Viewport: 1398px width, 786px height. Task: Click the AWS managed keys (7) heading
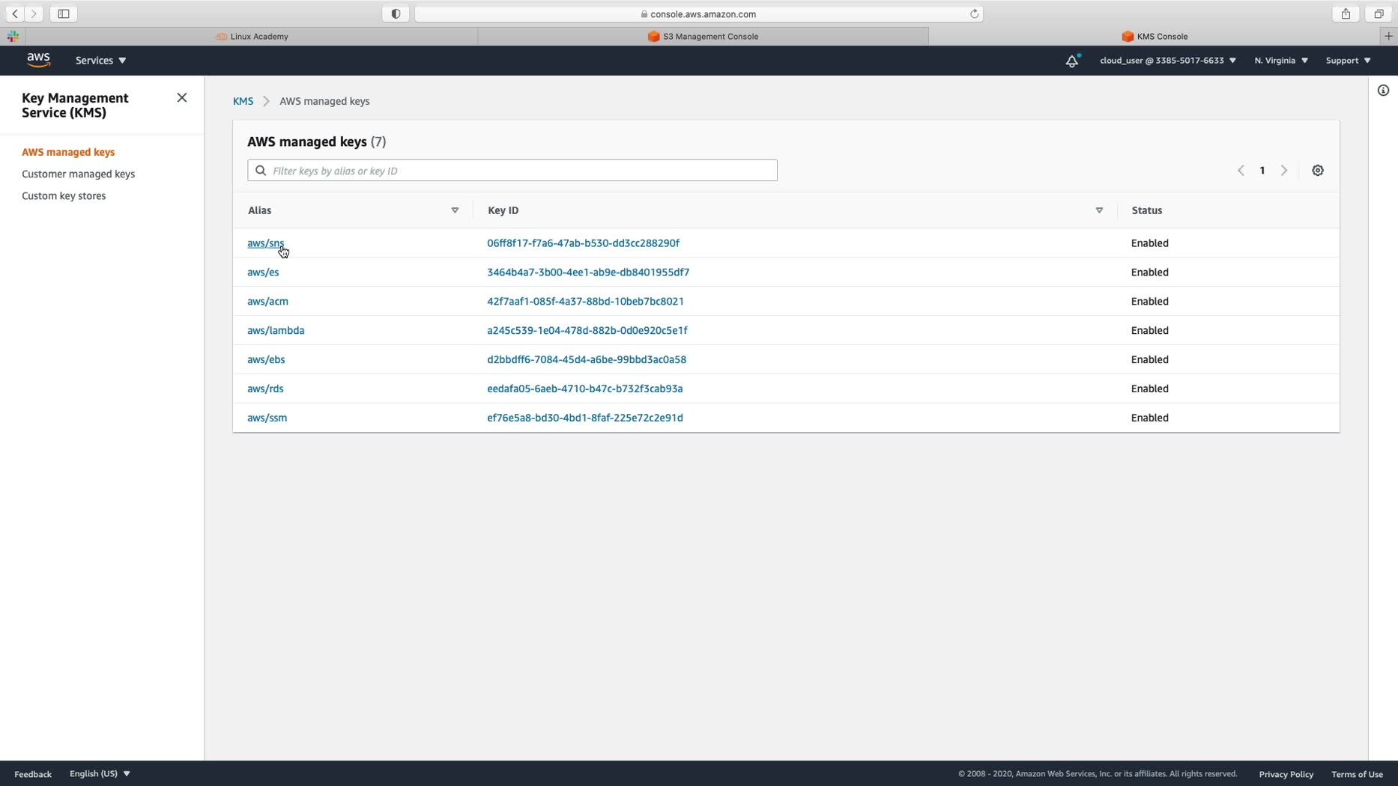point(316,142)
